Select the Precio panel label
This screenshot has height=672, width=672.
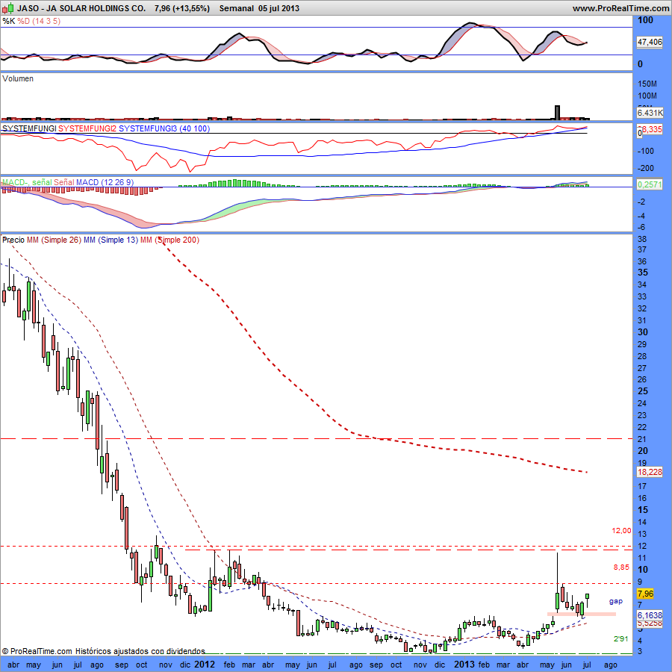pyautogui.click(x=13, y=240)
